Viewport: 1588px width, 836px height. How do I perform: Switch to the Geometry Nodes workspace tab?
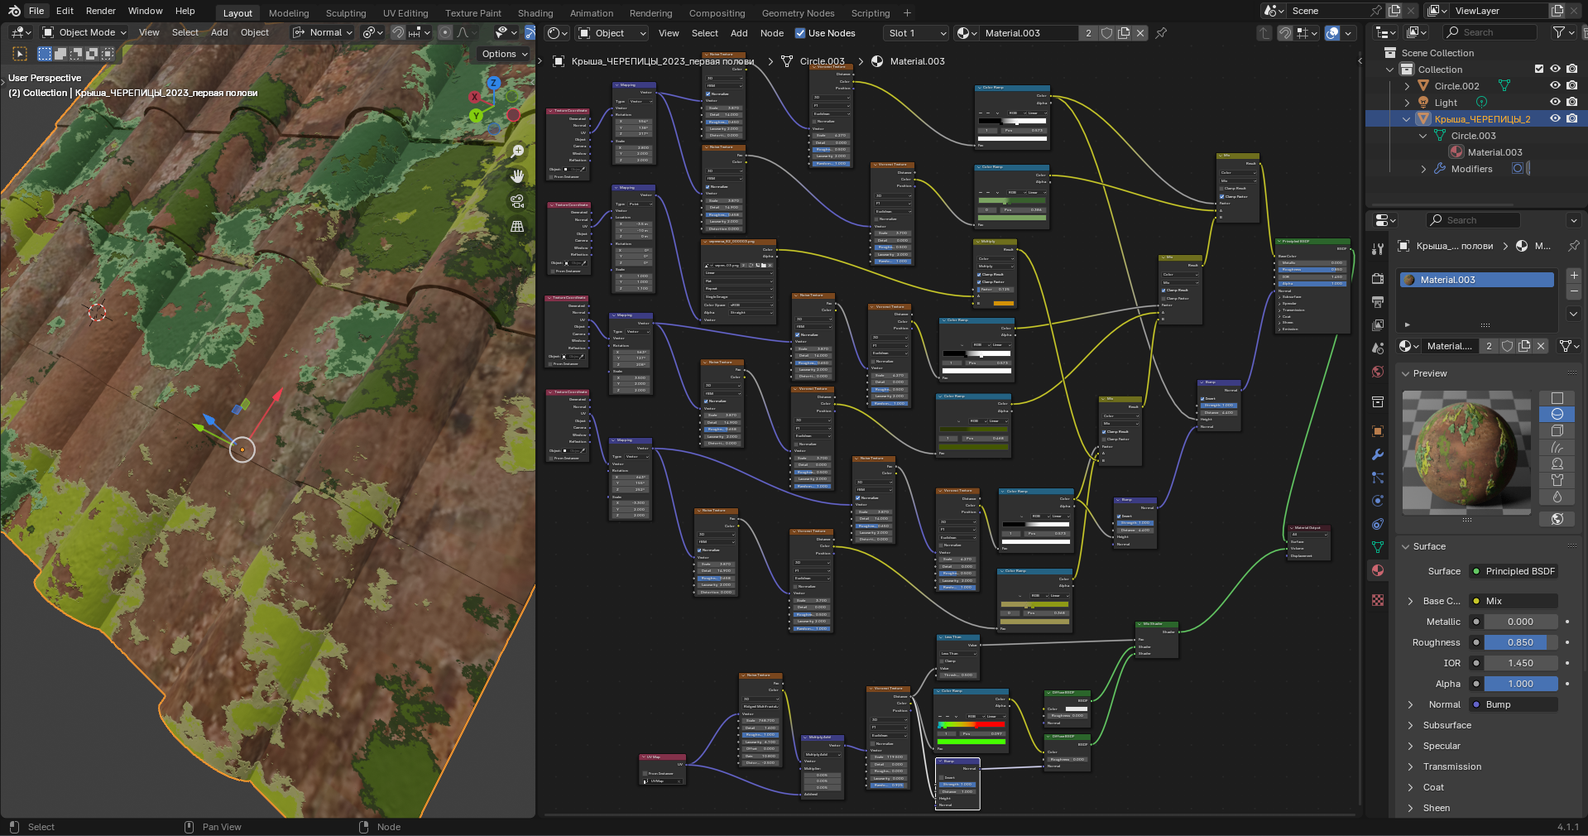[x=798, y=13]
